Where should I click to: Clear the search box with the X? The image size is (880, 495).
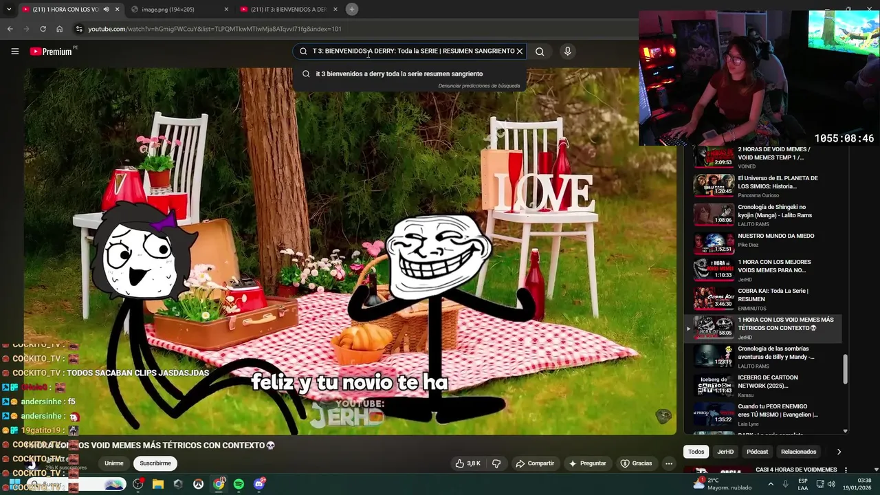pos(520,51)
